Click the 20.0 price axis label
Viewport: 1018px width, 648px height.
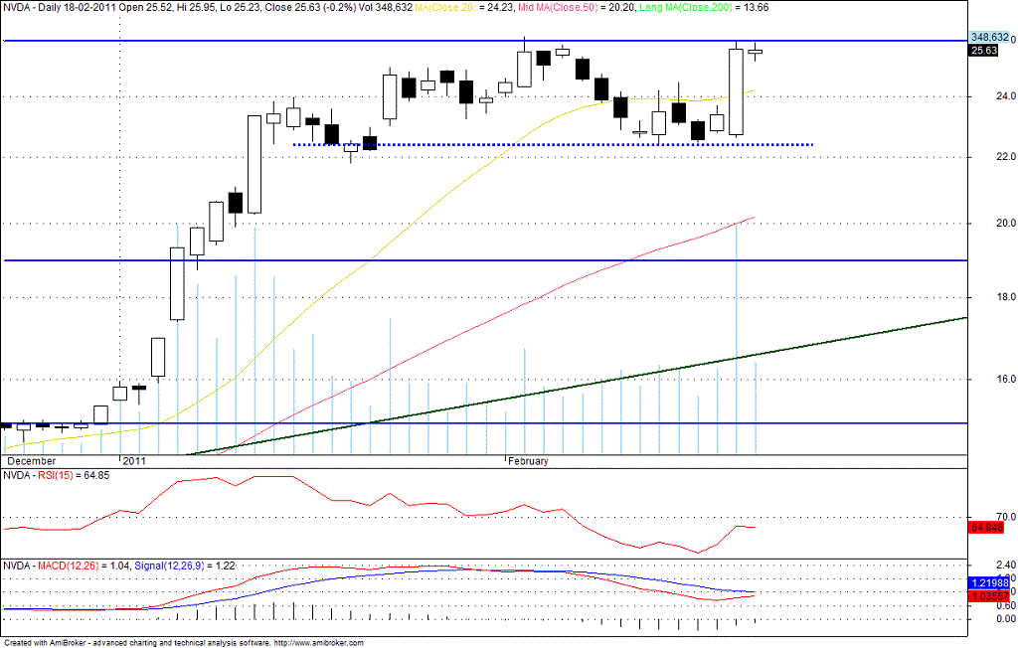(x=1006, y=223)
